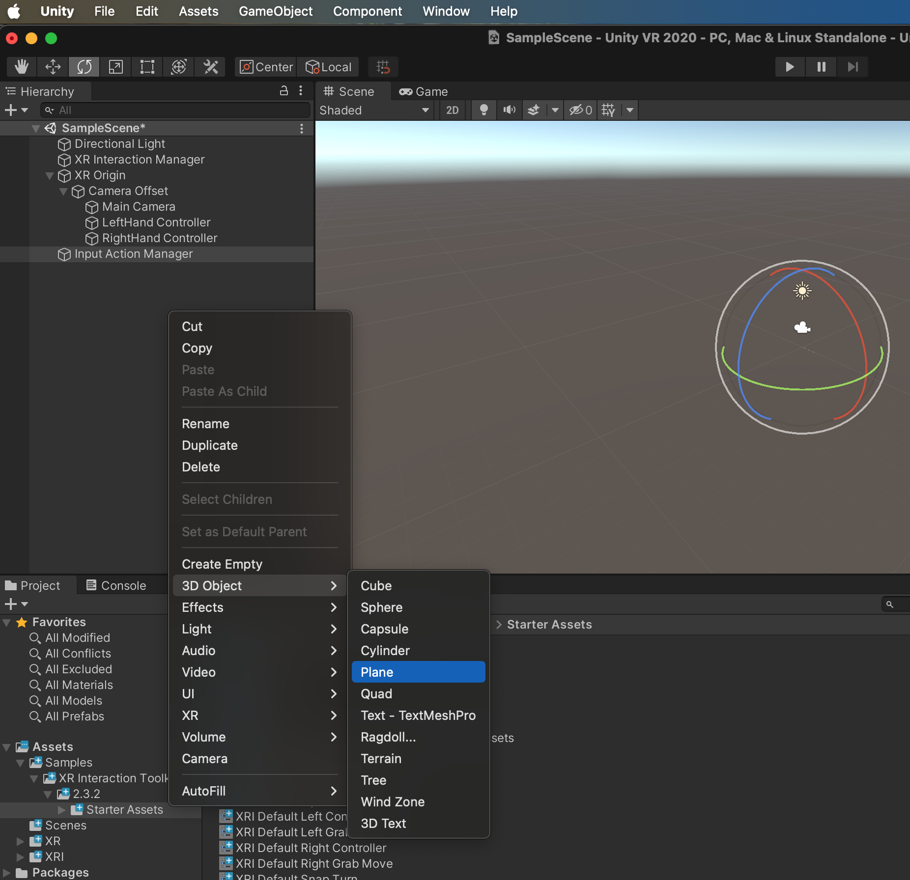The height and width of the screenshot is (880, 910).
Task: Select All Prefabs favorite search
Action: click(74, 716)
